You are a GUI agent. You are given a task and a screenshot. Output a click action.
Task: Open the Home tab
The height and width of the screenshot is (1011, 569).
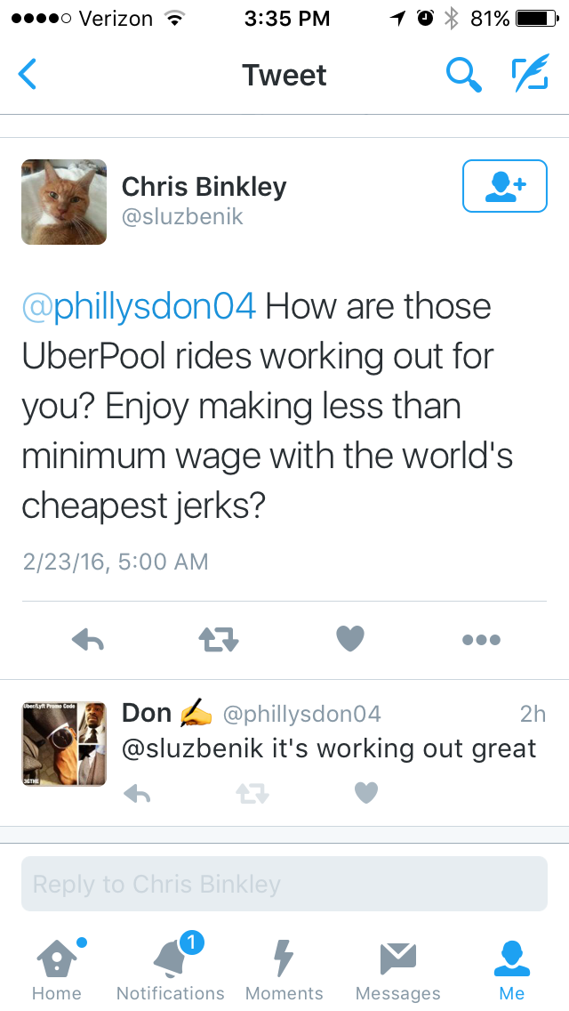[57, 968]
